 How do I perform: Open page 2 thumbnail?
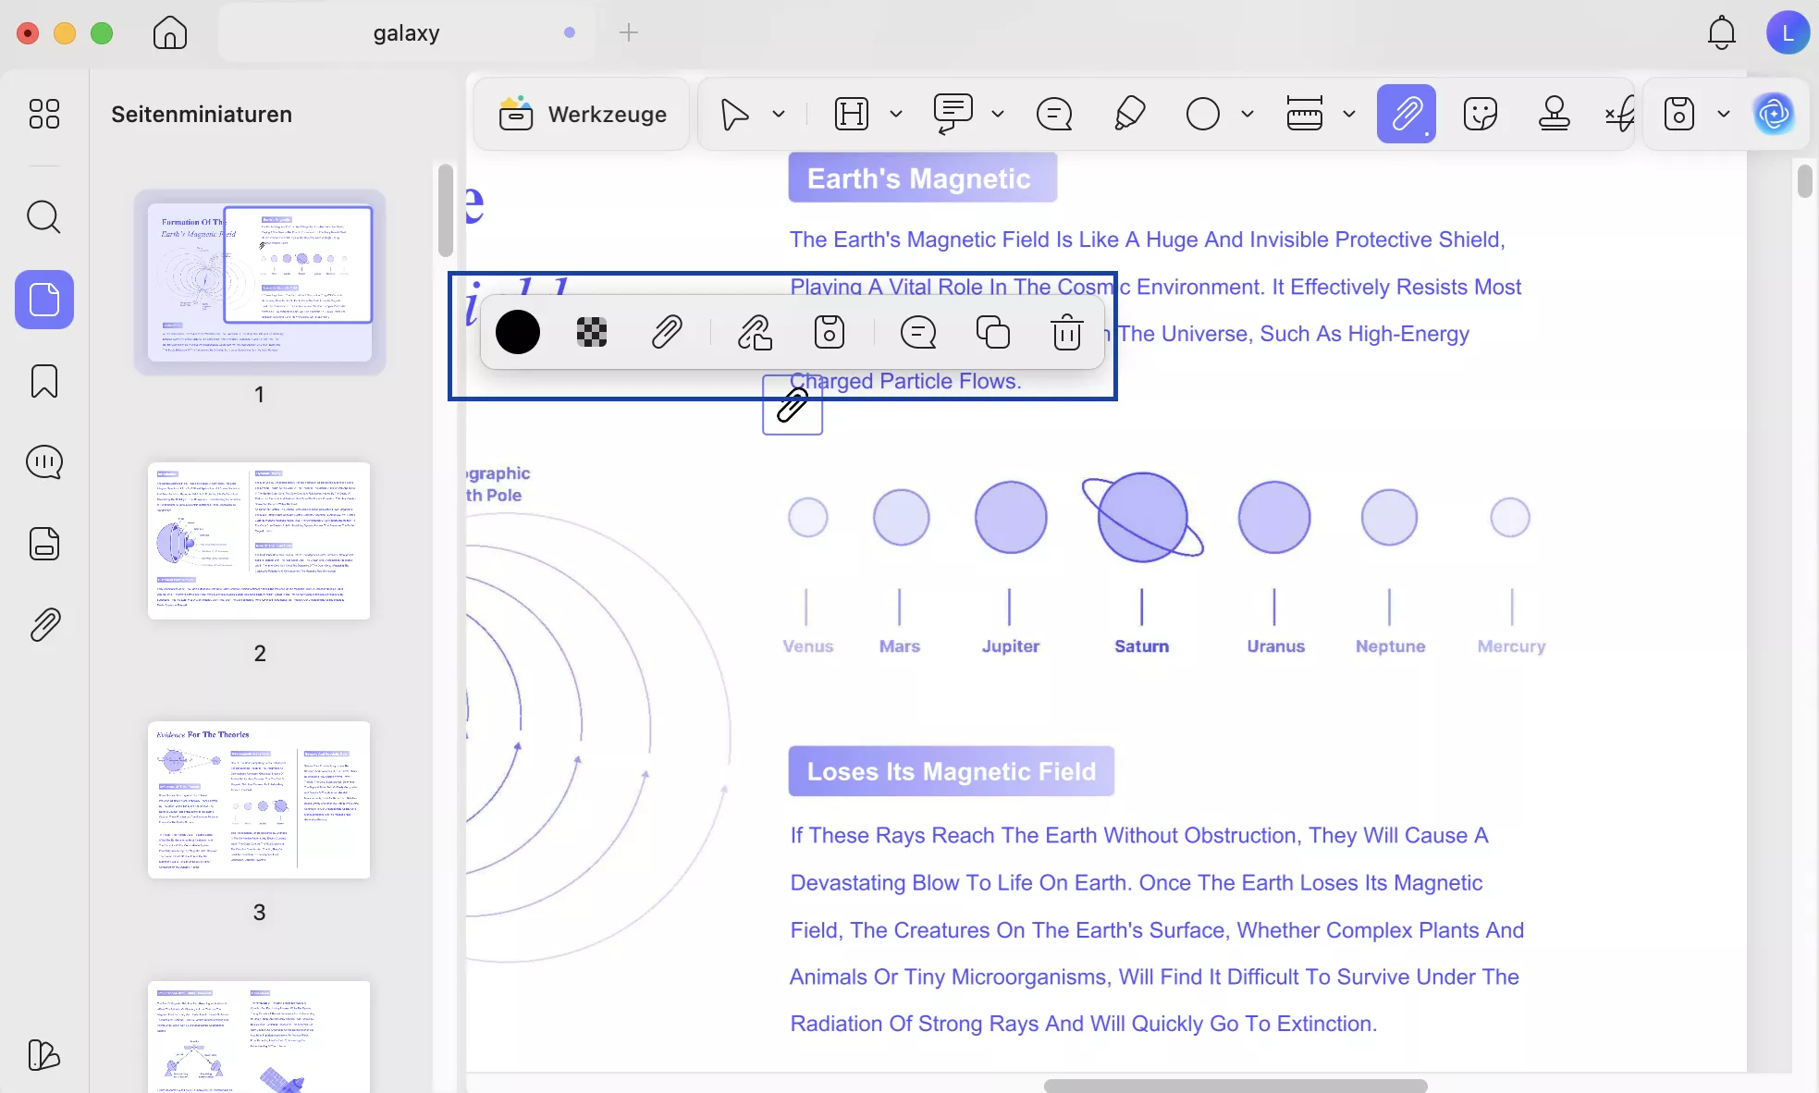[259, 541]
